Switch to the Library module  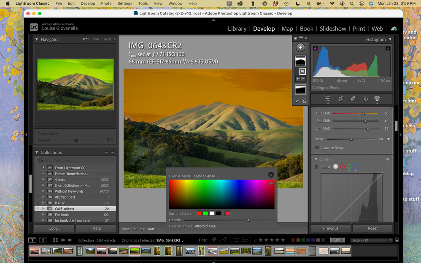click(x=237, y=29)
